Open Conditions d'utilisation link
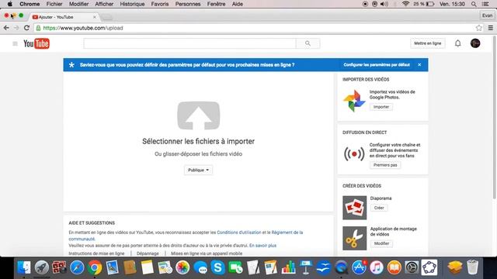The image size is (497, 279). pos(239,232)
